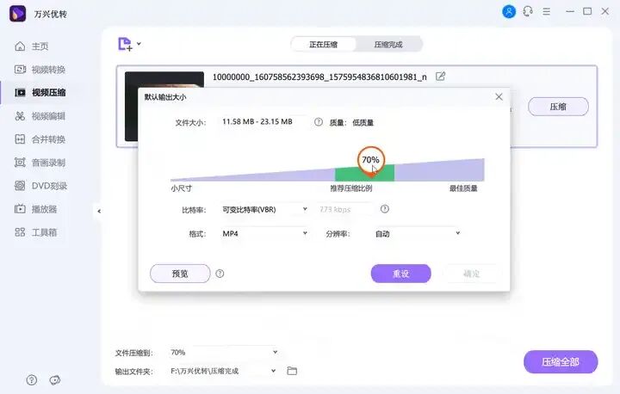
Task: Open help icon at bottom left
Action: tap(32, 380)
